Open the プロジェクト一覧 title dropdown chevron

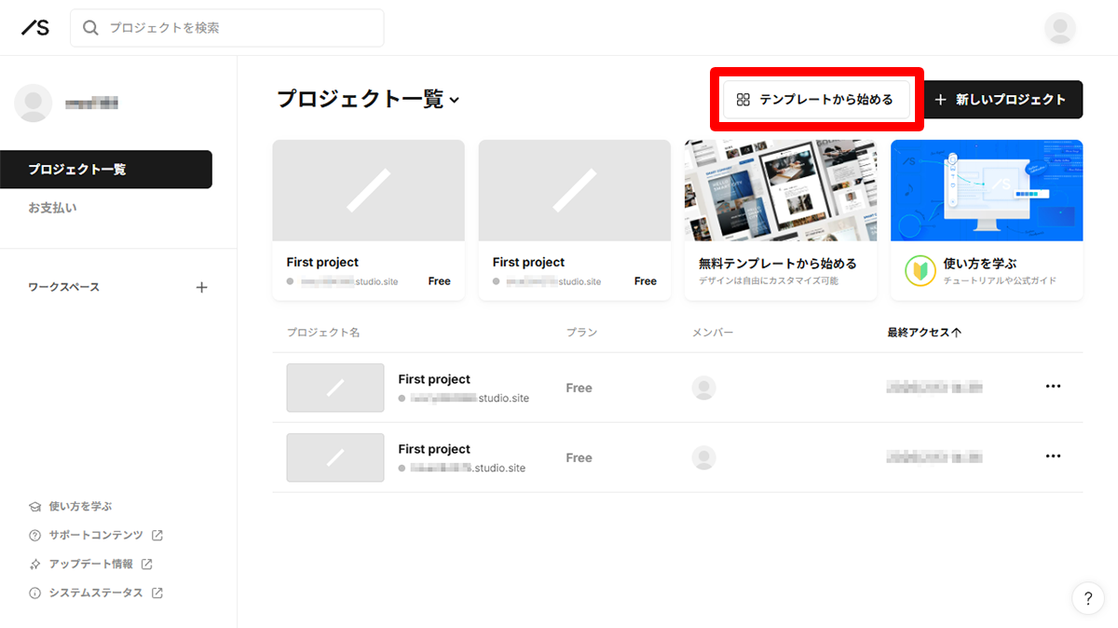click(454, 98)
